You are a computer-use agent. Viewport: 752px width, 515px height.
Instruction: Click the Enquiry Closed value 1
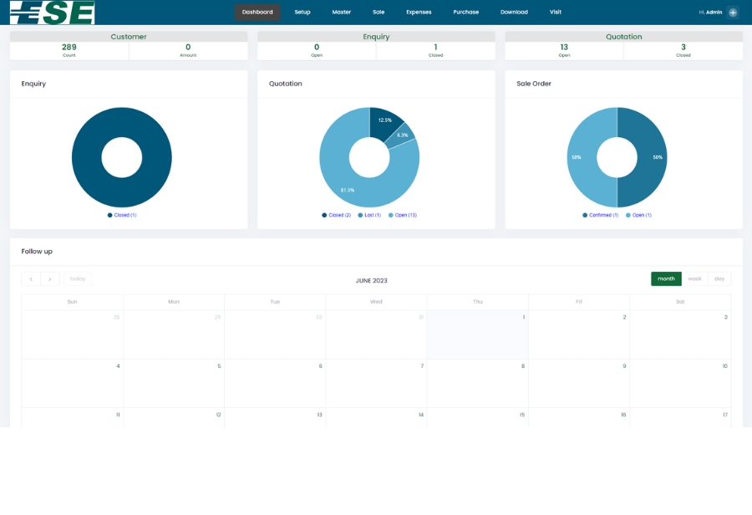click(435, 47)
